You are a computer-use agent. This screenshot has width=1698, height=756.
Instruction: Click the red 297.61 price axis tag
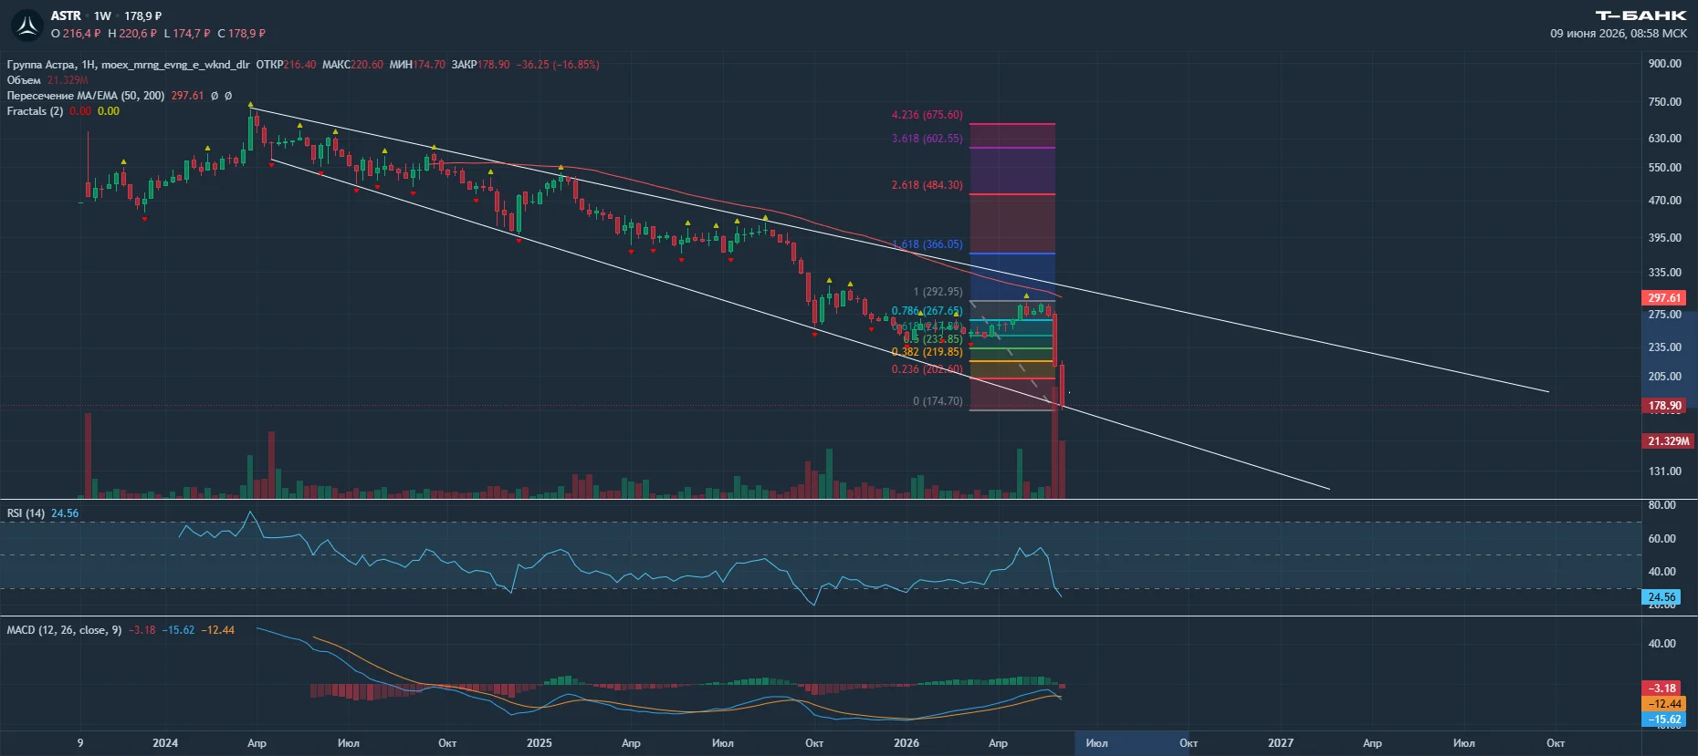(x=1664, y=298)
